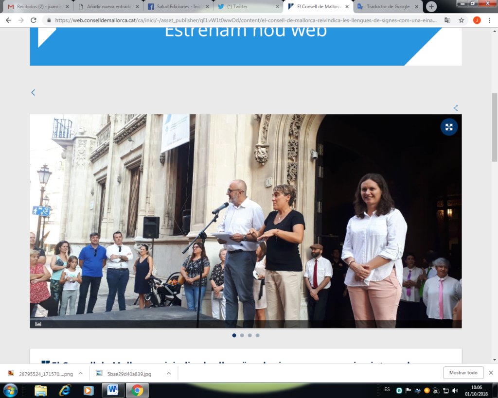Go back using the blue page arrow
This screenshot has height=398, width=498.
click(x=33, y=92)
